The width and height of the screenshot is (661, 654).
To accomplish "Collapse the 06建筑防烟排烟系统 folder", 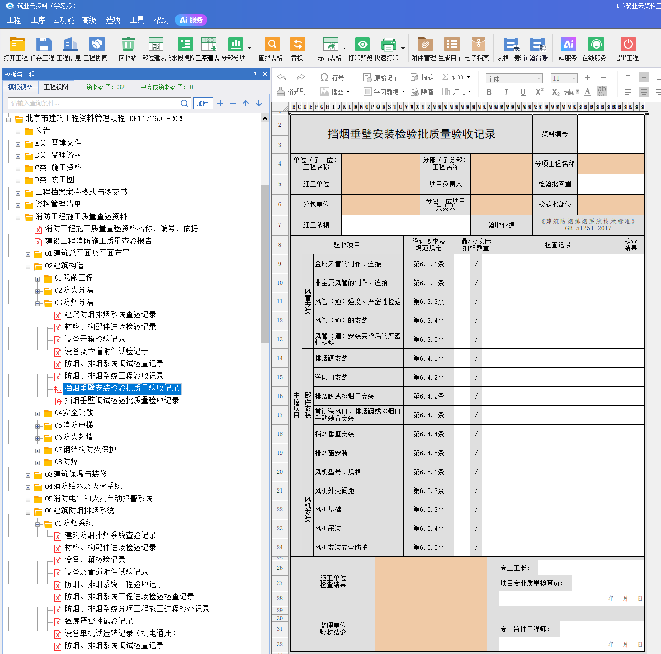I will tap(28, 512).
